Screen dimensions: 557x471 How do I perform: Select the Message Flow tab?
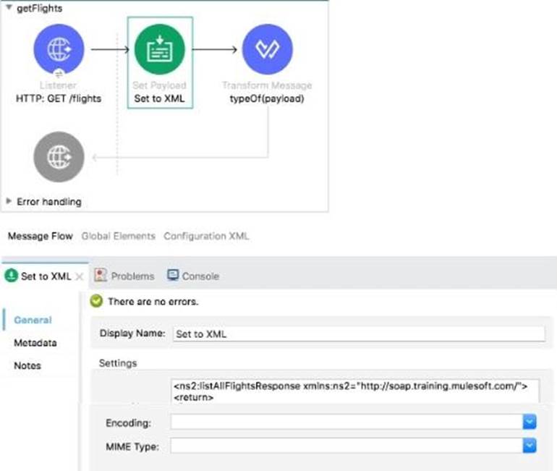pos(41,236)
